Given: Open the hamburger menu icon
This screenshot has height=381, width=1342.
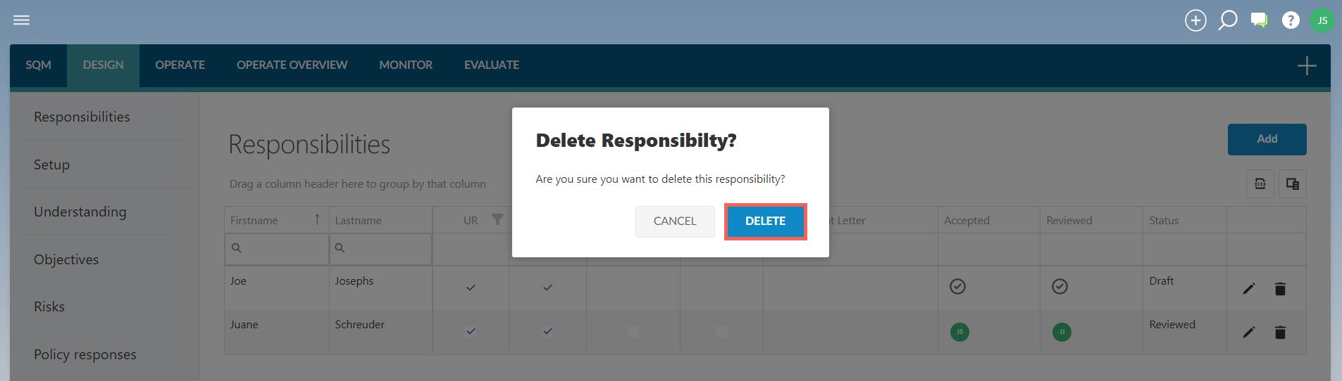Looking at the screenshot, I should coord(22,20).
